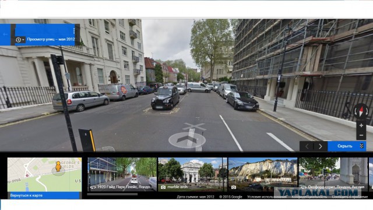
Task: Click the compass to reset north
Action: coord(361,111)
